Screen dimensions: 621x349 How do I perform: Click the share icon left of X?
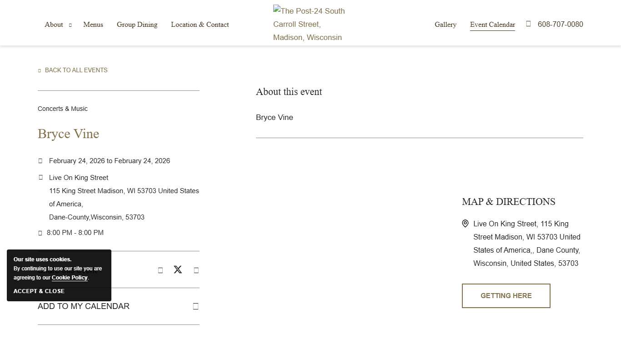[160, 270]
